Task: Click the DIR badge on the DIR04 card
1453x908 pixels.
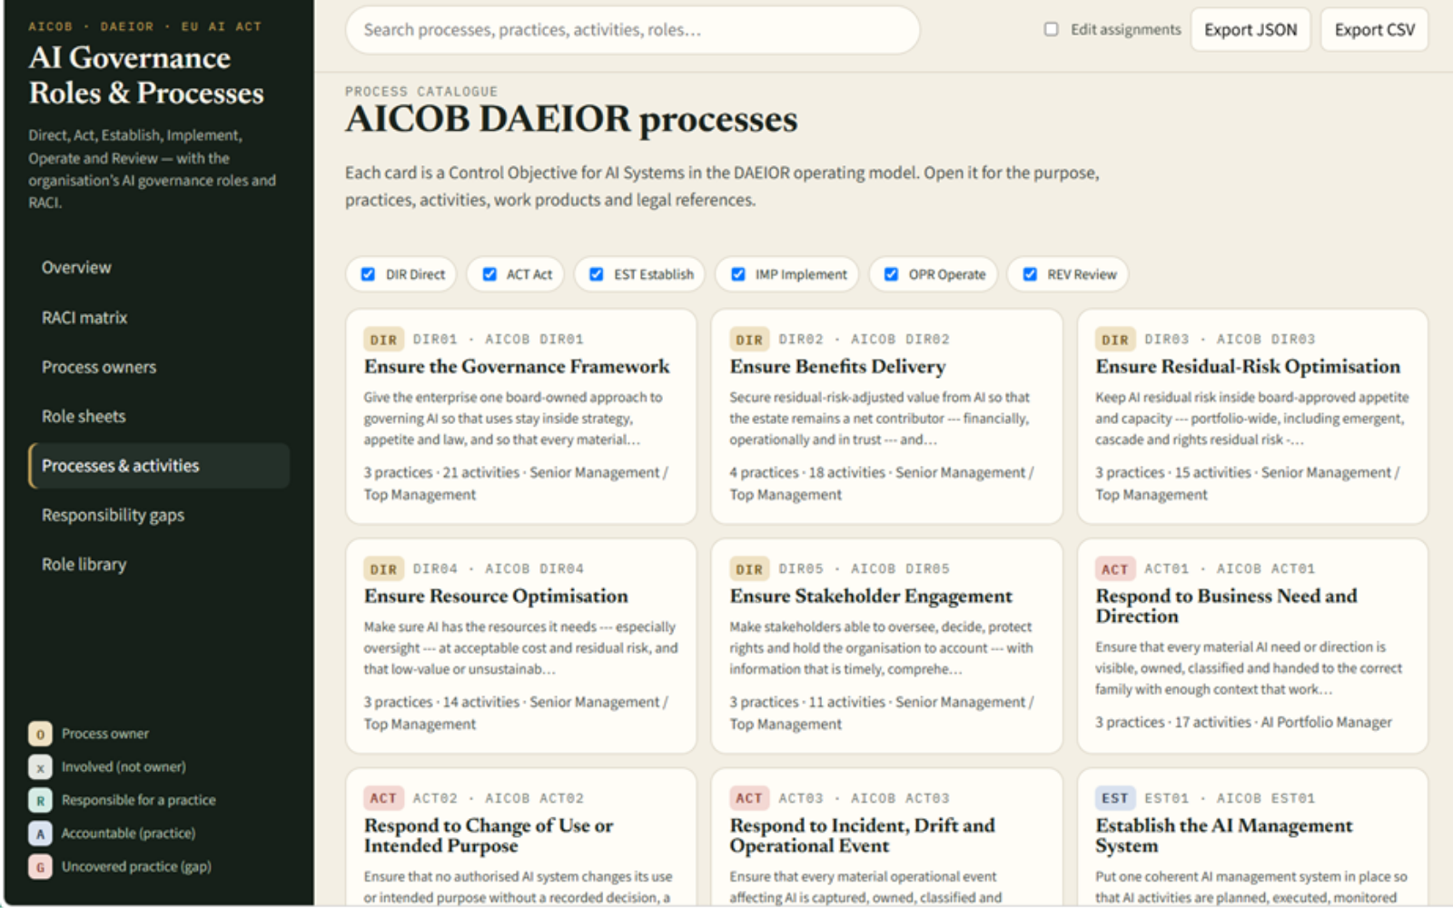Action: (x=383, y=569)
